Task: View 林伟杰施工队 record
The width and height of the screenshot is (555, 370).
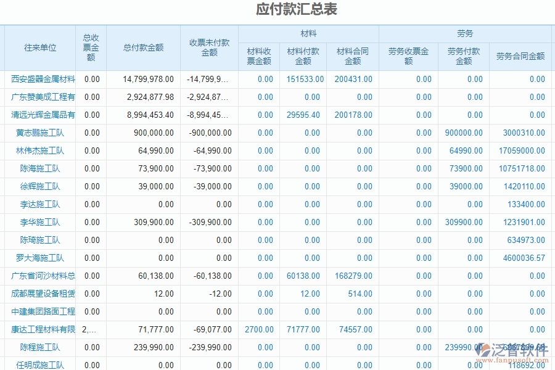Action: [x=37, y=150]
